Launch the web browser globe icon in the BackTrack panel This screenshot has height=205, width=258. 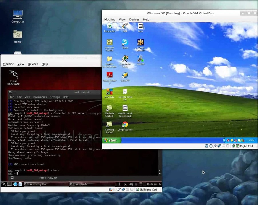click(x=15, y=184)
